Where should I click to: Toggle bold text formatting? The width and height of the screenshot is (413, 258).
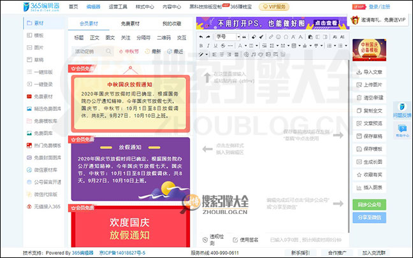tap(201, 46)
